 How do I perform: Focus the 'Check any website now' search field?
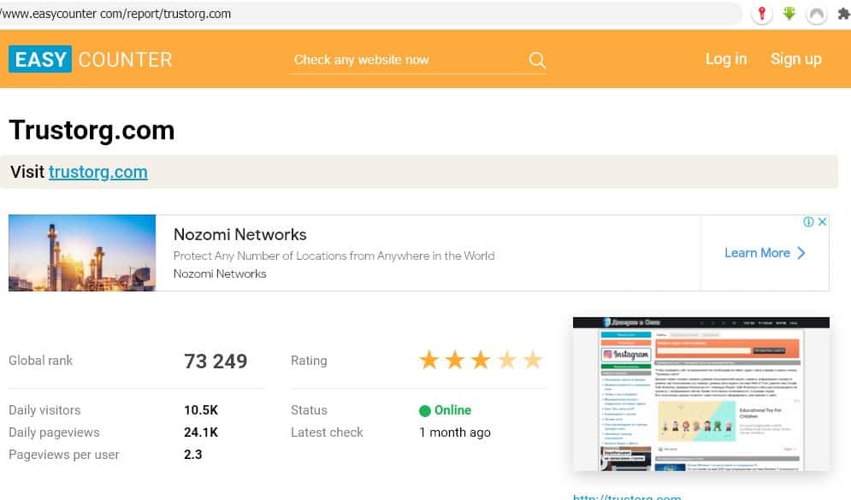(406, 60)
